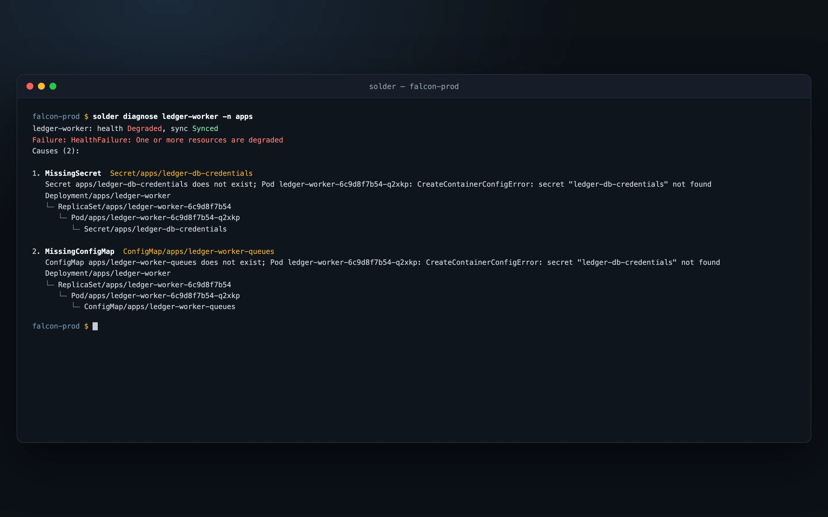Minimize the terminal with the yellow button
Image resolution: width=828 pixels, height=517 pixels.
(41, 86)
